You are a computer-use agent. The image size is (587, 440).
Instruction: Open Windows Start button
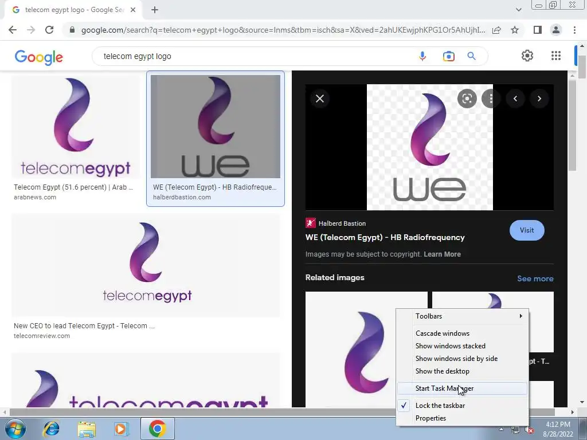point(14,429)
